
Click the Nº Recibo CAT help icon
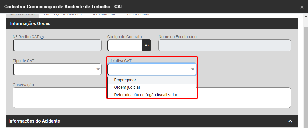(x=42, y=37)
